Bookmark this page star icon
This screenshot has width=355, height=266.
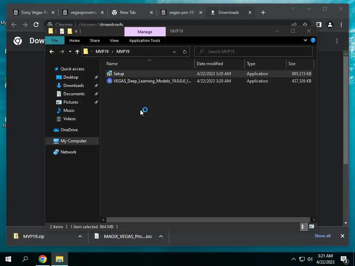click(x=305, y=25)
